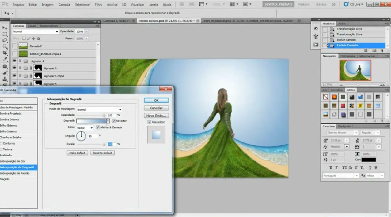Select the Lasso tool
This screenshot has width=391, height=217.
[x=5, y=40]
